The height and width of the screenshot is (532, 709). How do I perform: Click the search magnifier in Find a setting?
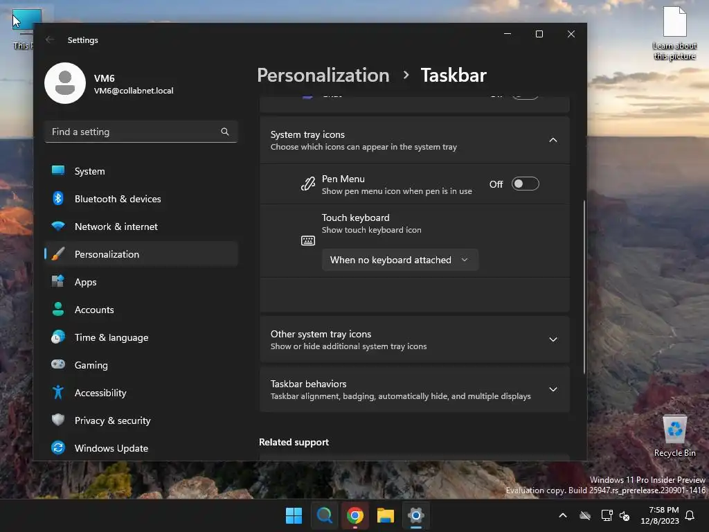[x=225, y=132]
